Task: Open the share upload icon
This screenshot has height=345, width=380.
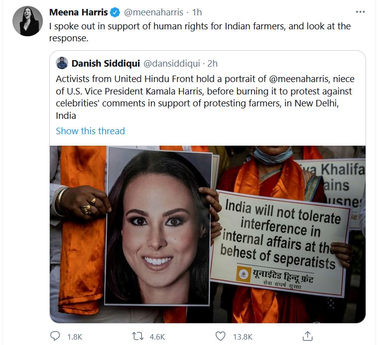Action: pos(308,336)
